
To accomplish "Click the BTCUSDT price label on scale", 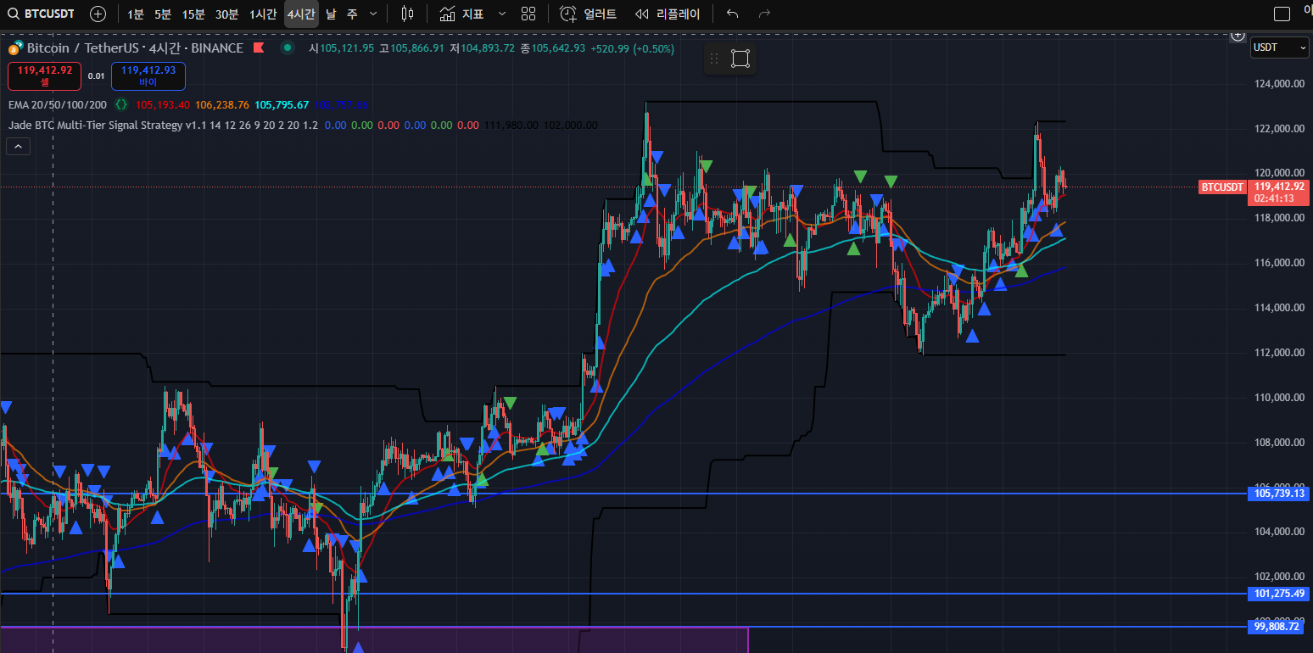I will pos(1221,187).
